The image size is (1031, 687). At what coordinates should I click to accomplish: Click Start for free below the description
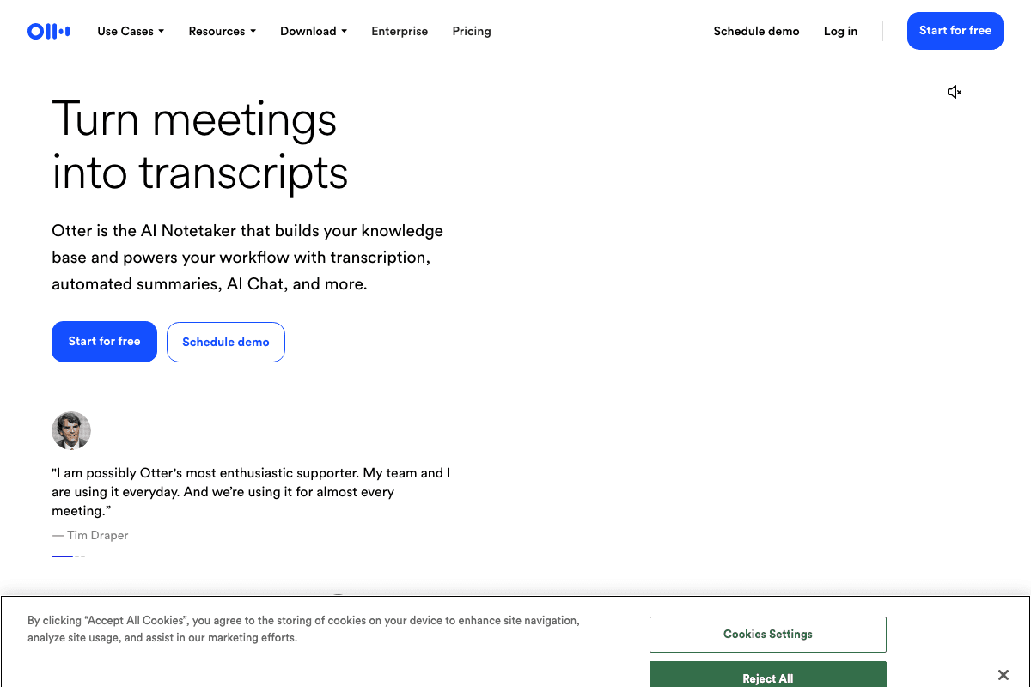[x=104, y=342]
